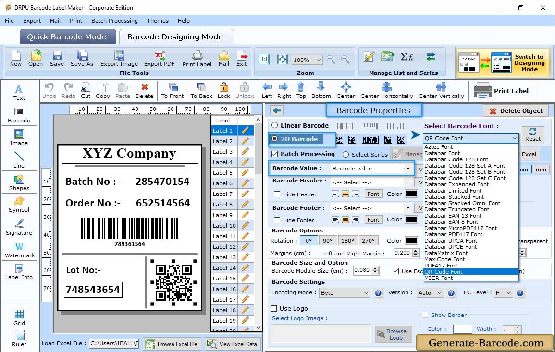Click the Exit icon

(x=241, y=59)
